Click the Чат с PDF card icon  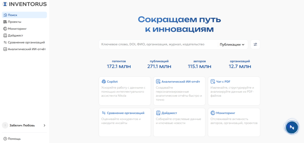213,82
